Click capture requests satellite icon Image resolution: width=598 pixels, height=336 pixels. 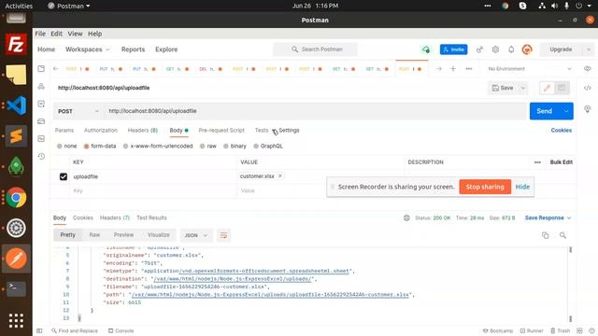479,49
